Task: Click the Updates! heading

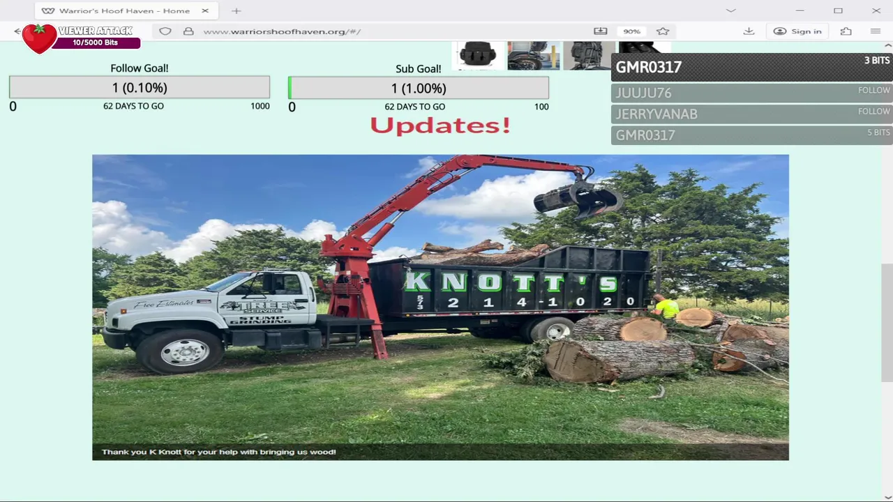Action: tap(440, 125)
